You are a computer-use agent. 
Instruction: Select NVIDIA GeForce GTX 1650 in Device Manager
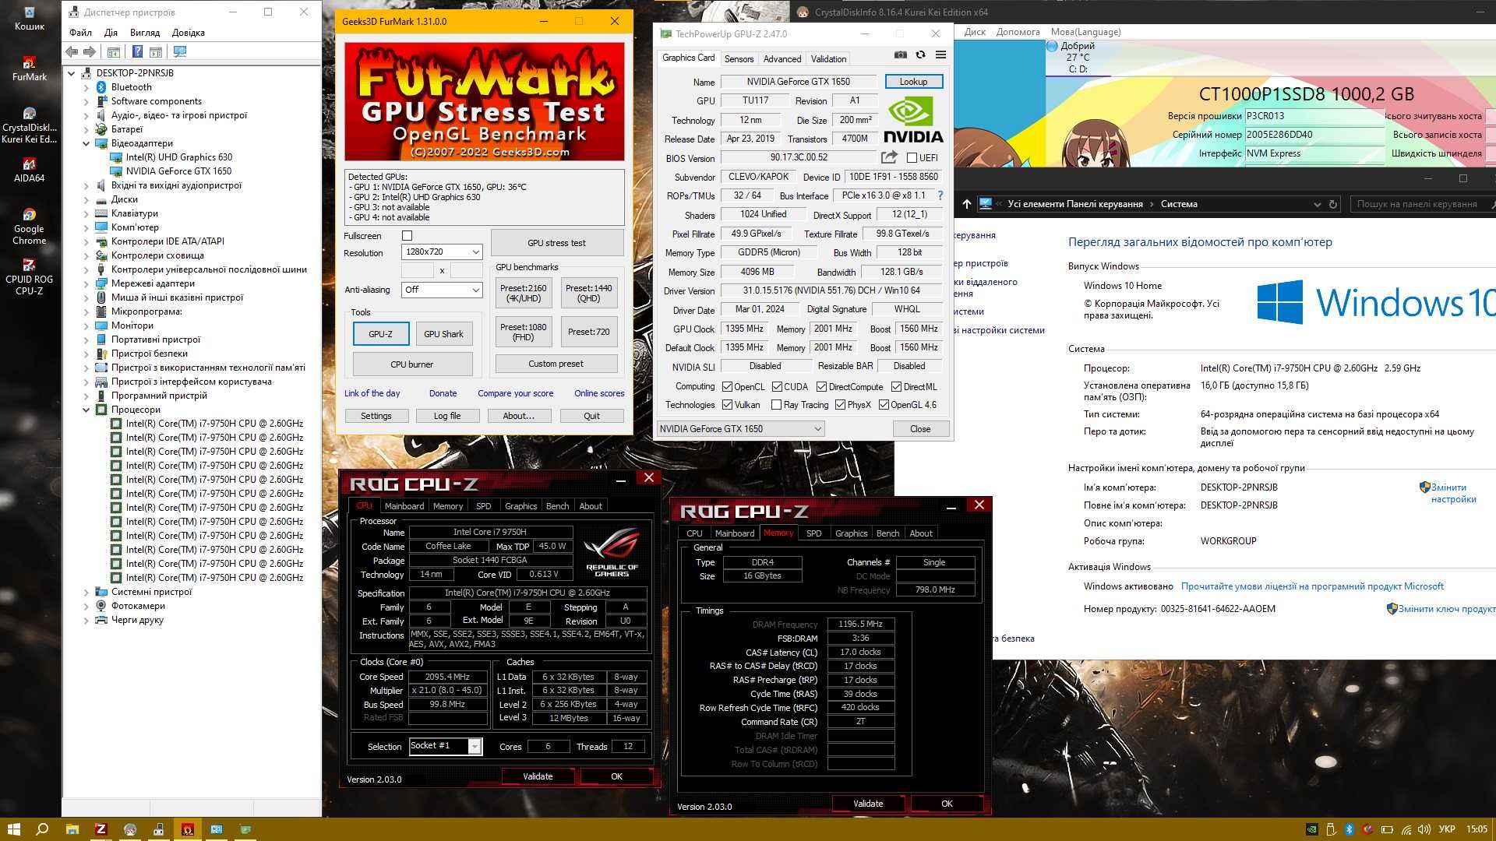(178, 171)
